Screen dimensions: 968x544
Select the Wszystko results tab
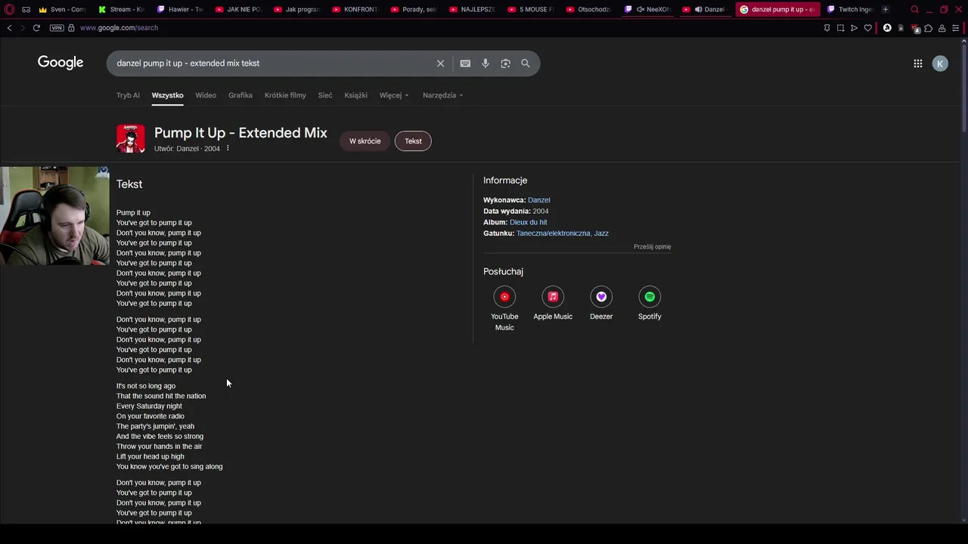[x=167, y=95]
